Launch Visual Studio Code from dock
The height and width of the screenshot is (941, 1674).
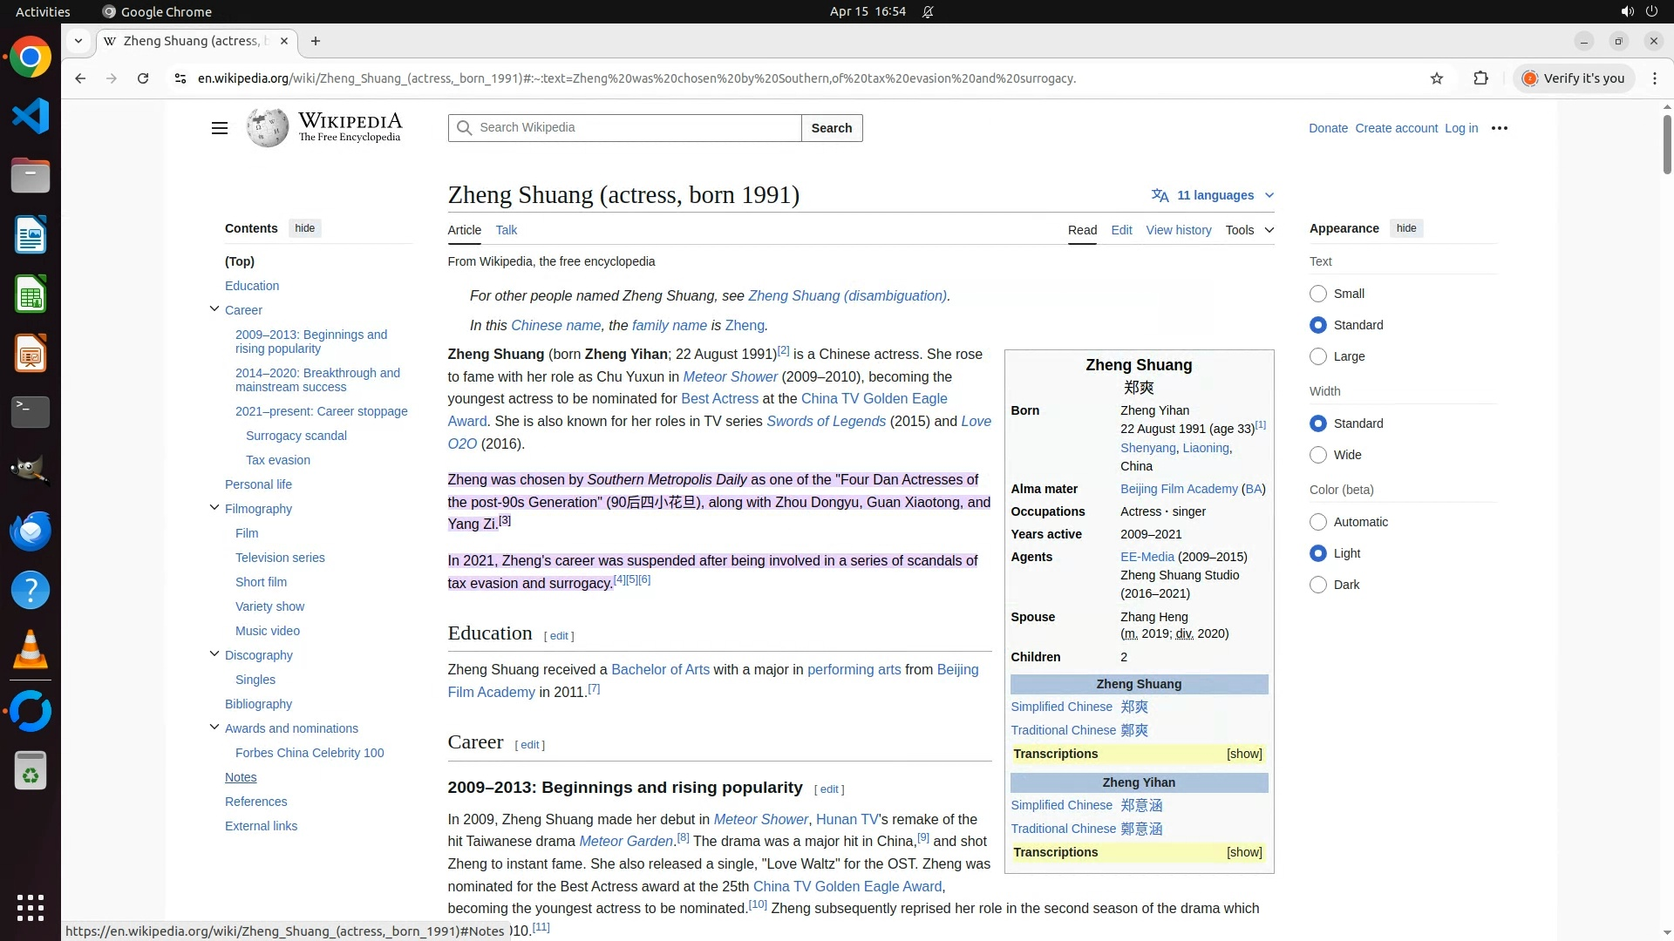pyautogui.click(x=31, y=116)
